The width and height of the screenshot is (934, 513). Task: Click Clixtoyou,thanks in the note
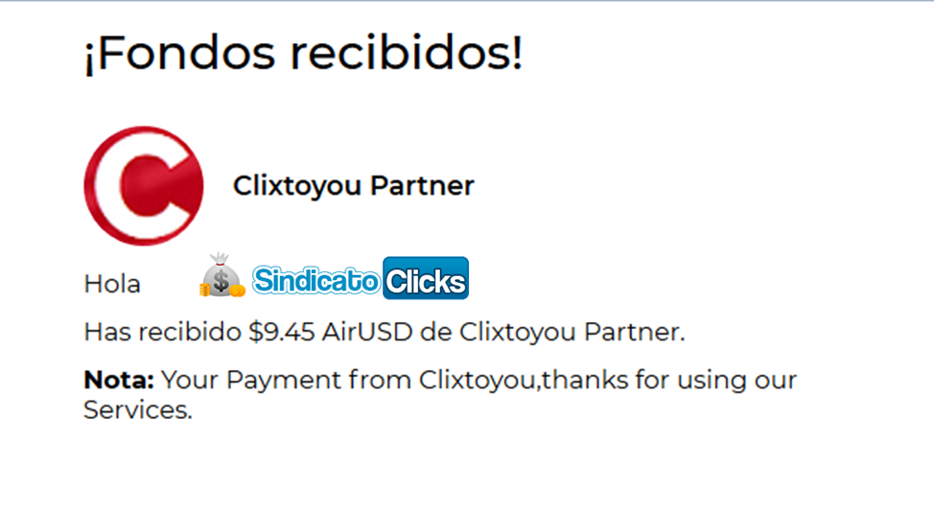tap(524, 380)
